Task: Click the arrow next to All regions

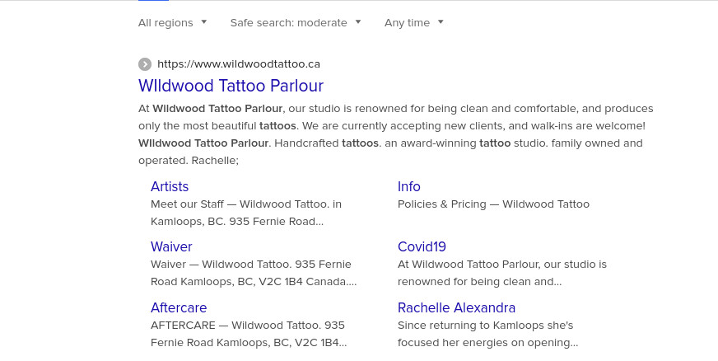Action: pos(203,21)
